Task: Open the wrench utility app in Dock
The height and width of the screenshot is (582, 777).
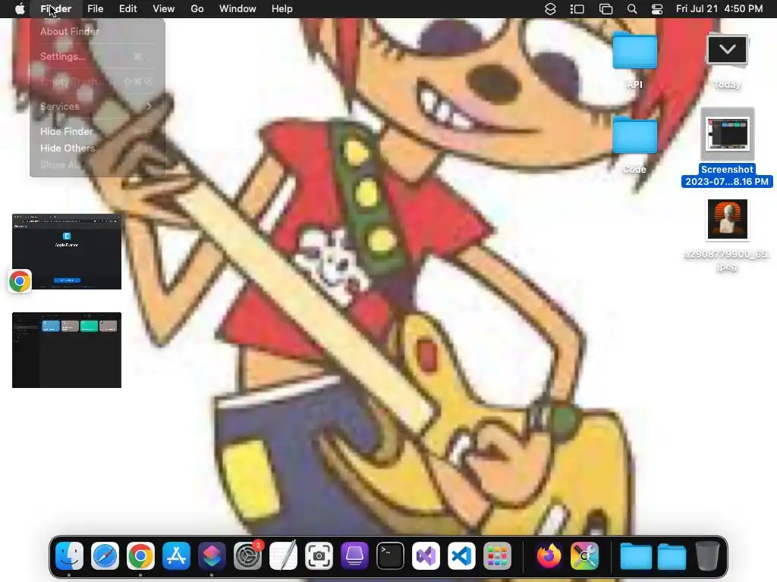Action: (x=585, y=555)
